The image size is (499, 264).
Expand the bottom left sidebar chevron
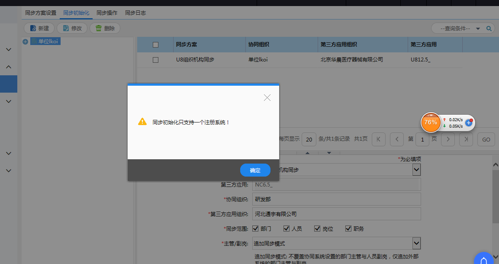click(x=9, y=171)
